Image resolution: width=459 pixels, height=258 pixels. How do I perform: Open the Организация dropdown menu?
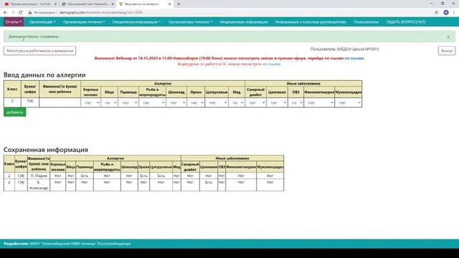(42, 22)
